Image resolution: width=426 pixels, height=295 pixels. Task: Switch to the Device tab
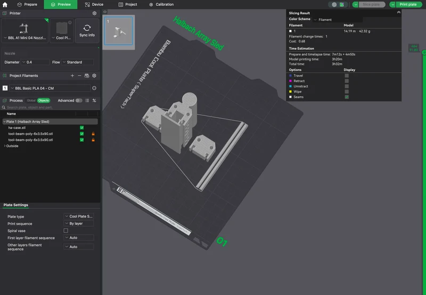pos(94,5)
